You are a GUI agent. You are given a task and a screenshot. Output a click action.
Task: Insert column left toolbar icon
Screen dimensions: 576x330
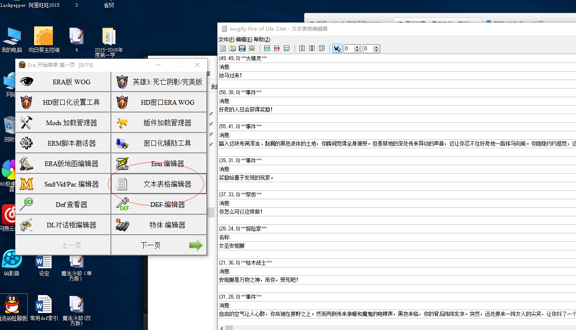click(x=302, y=49)
